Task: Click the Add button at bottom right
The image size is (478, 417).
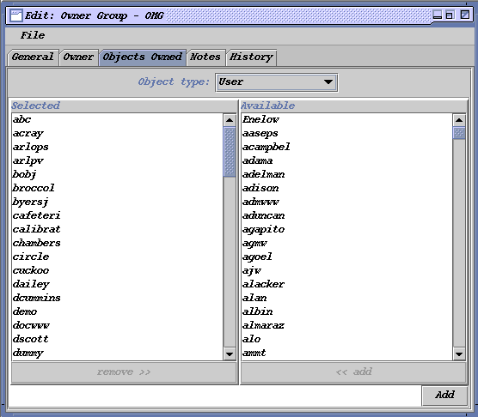Action: 444,395
